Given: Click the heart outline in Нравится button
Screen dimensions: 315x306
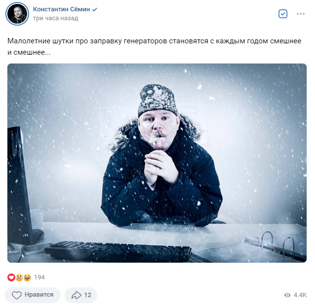Looking at the screenshot, I should (x=16, y=295).
